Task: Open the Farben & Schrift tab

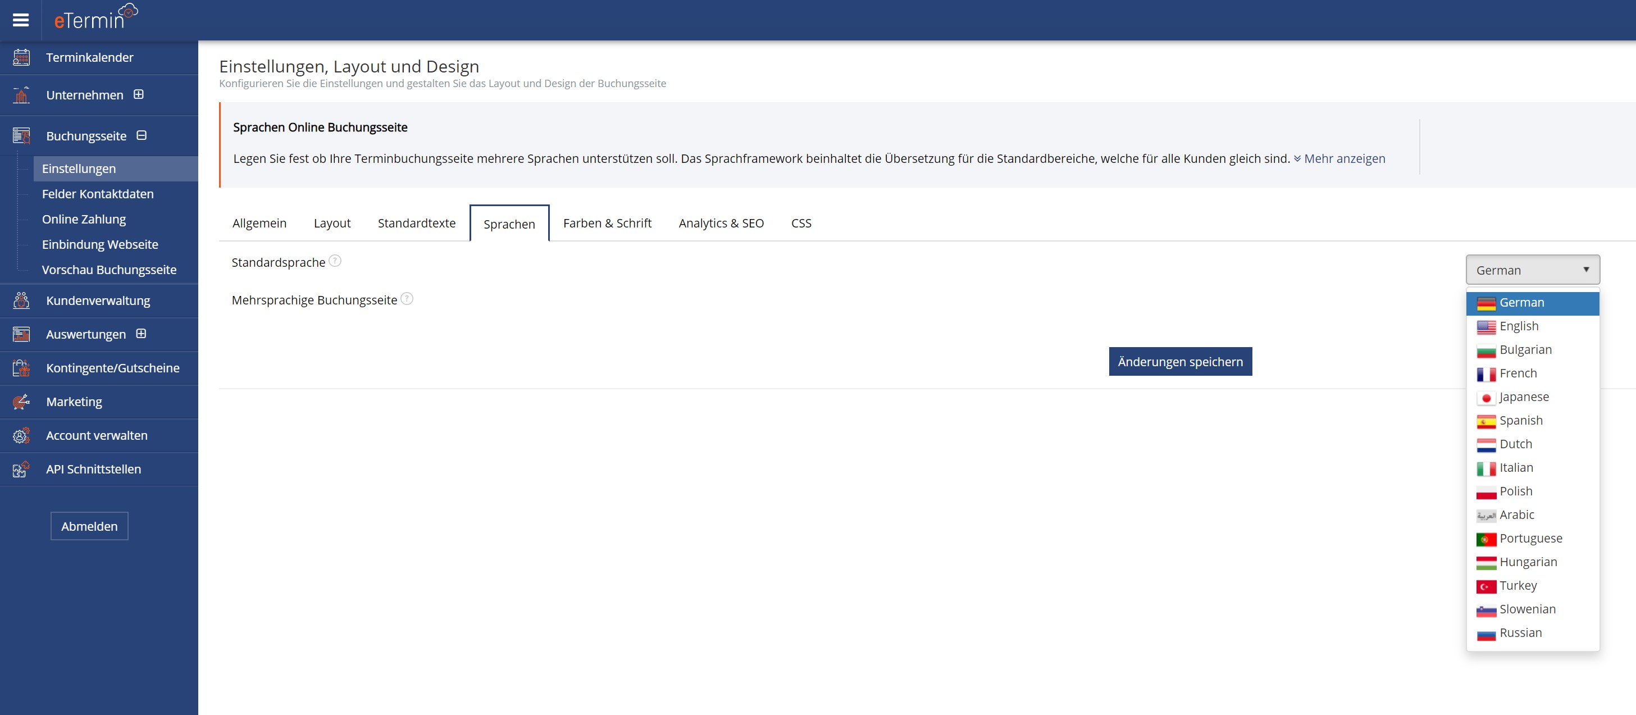Action: 607,223
